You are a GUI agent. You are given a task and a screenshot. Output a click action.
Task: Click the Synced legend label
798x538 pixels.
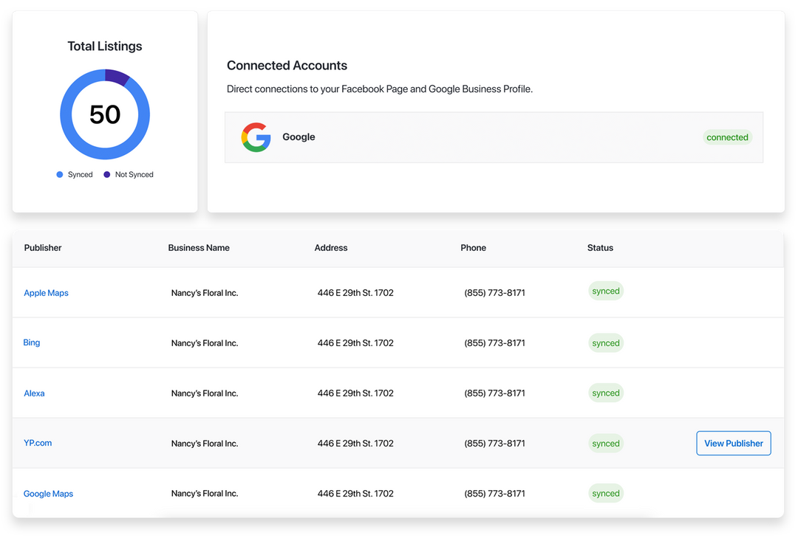81,174
